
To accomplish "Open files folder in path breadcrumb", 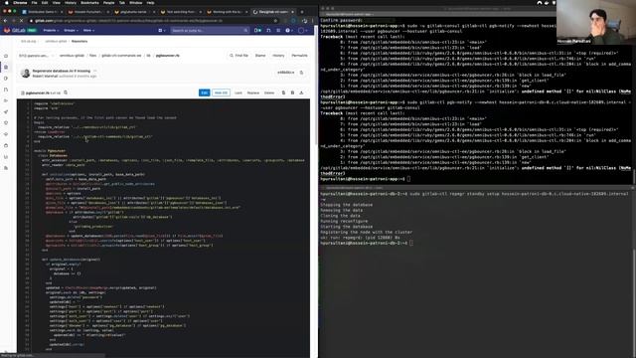I will tap(92, 56).
